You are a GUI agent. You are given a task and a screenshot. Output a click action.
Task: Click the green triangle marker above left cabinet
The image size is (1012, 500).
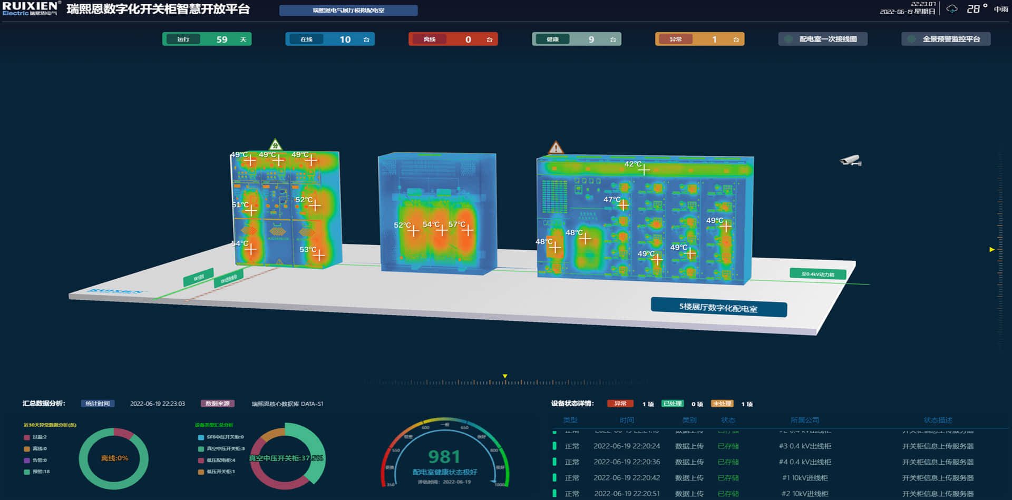click(275, 145)
